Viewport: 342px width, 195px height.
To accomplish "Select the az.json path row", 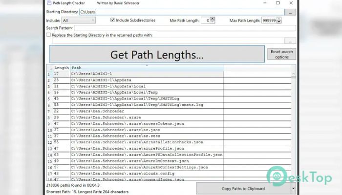I will click(147, 130).
